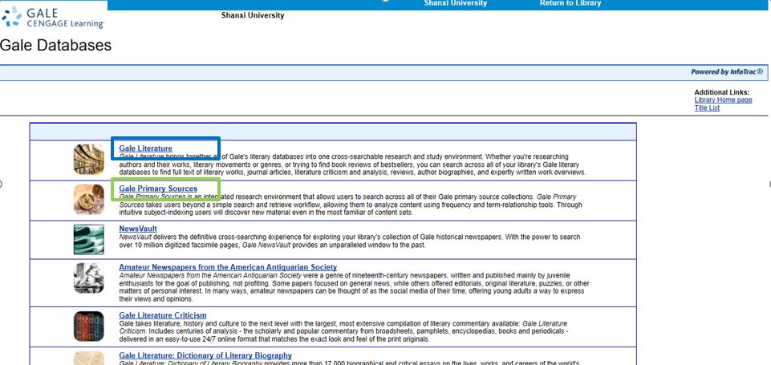The width and height of the screenshot is (771, 365).
Task: Click the Amateur Newspapers printing press icon
Action: 88,278
